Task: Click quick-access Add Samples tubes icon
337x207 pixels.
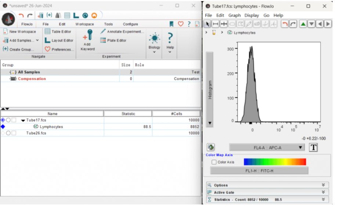Action: coord(40,15)
